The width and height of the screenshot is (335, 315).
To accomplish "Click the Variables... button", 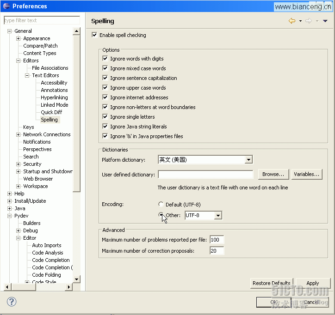I will click(307, 174).
